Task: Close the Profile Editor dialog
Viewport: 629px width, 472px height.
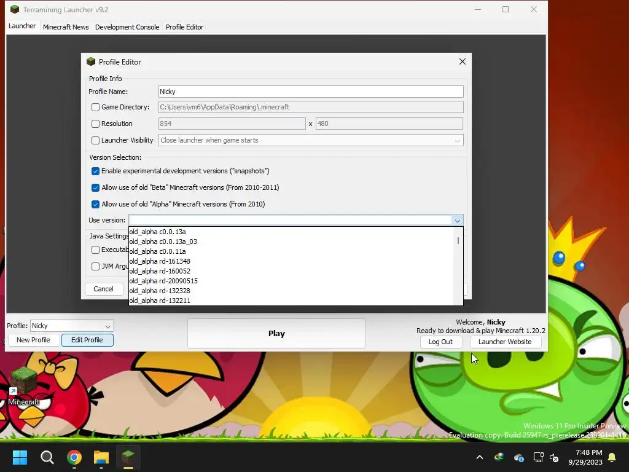Action: [462, 61]
